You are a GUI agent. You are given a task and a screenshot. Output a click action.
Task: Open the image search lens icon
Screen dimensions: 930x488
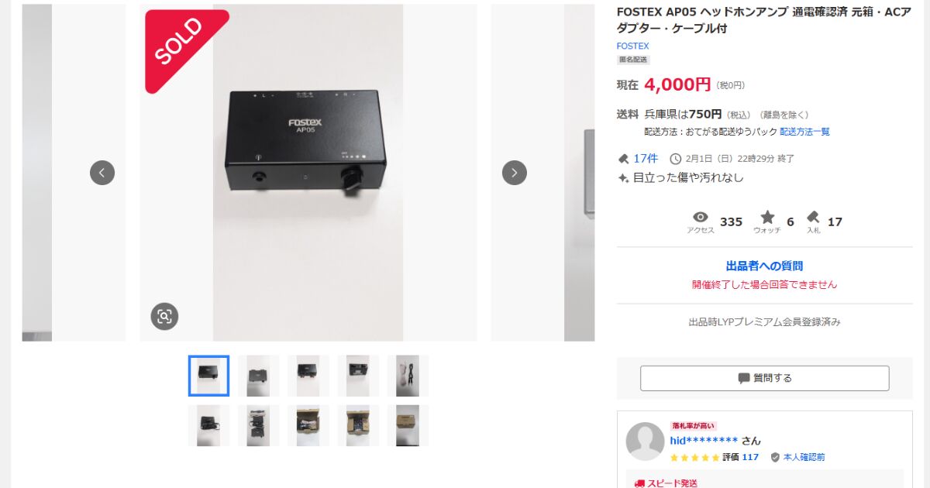coord(164,316)
